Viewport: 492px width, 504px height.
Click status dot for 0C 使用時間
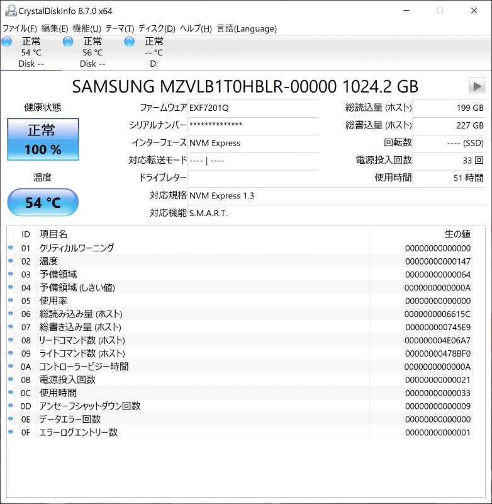pos(11,392)
